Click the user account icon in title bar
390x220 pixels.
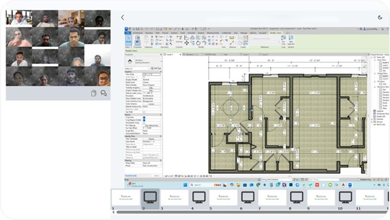(365, 29)
